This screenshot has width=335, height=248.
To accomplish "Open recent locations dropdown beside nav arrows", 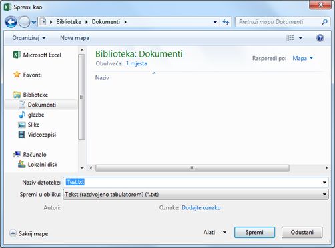I will pyautogui.click(x=34, y=22).
